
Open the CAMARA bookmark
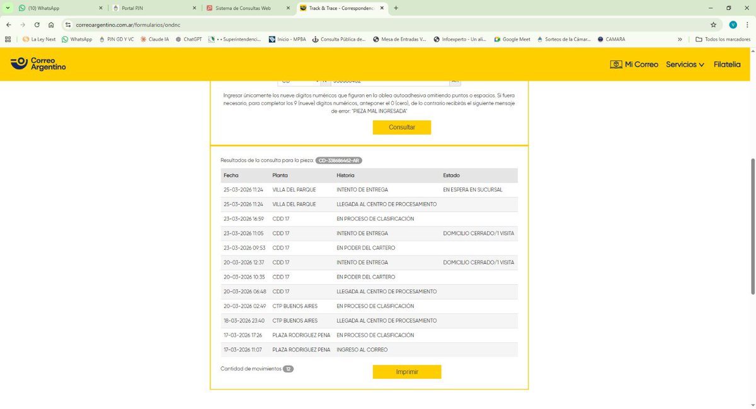[x=612, y=39]
